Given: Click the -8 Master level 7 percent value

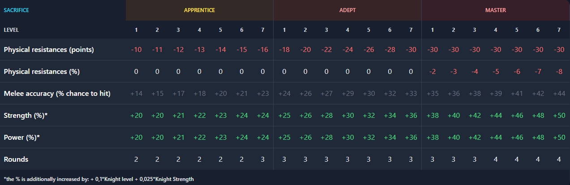Looking at the screenshot, I should (558, 71).
